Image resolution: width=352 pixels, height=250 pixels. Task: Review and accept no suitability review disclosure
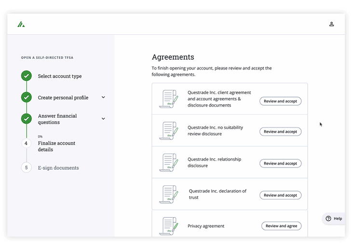point(280,132)
